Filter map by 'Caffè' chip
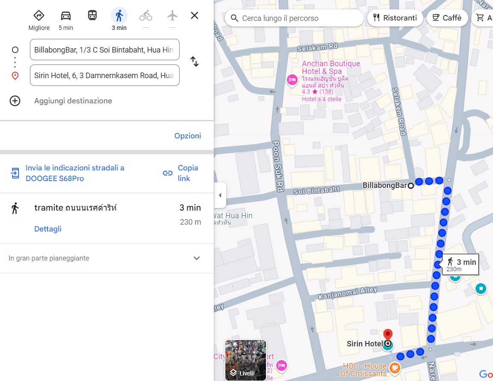Screen dimensions: 493x381 coord(446,18)
